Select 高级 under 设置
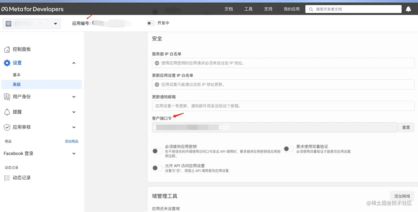 tap(42, 84)
